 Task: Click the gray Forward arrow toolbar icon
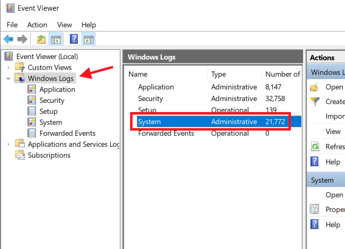pos(22,39)
